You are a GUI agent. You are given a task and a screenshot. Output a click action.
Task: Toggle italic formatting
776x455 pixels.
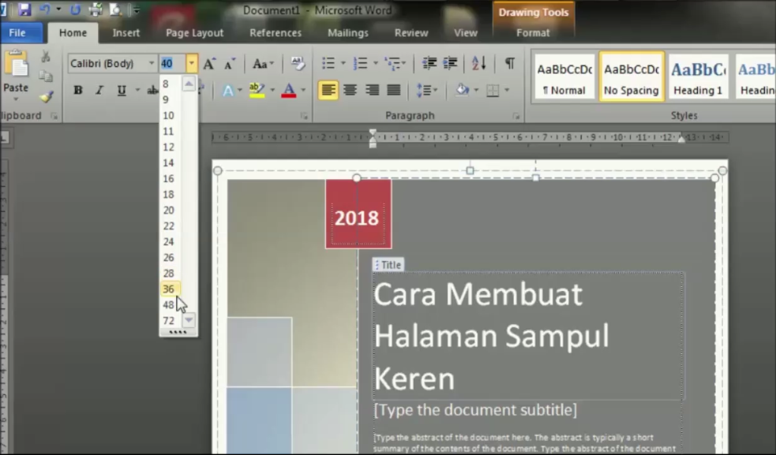99,90
